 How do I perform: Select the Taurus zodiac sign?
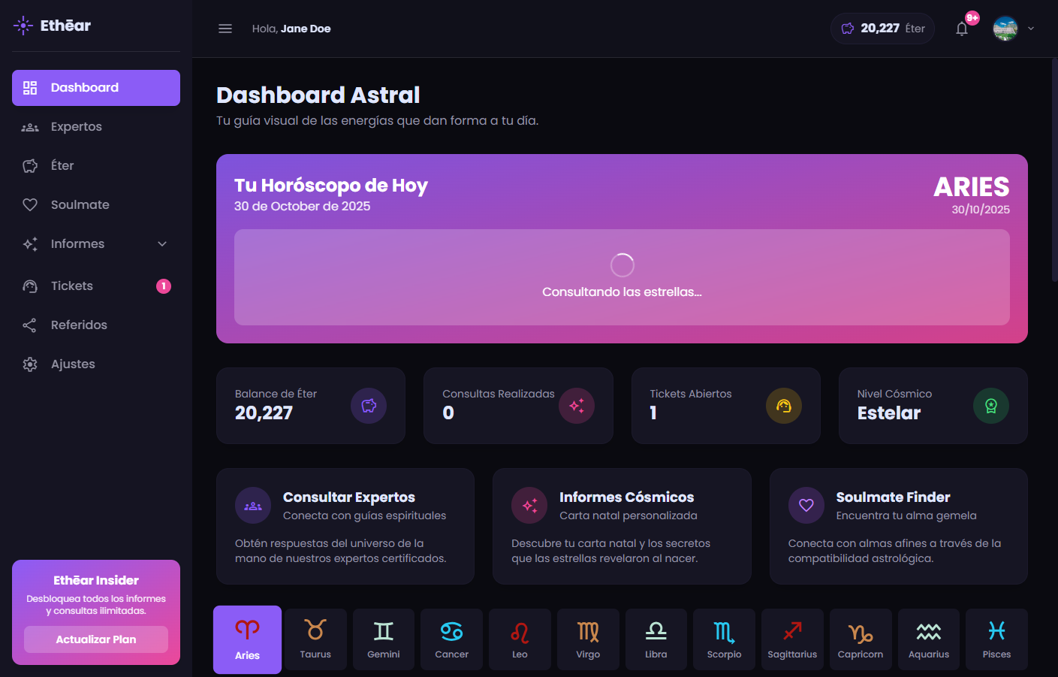coord(315,639)
